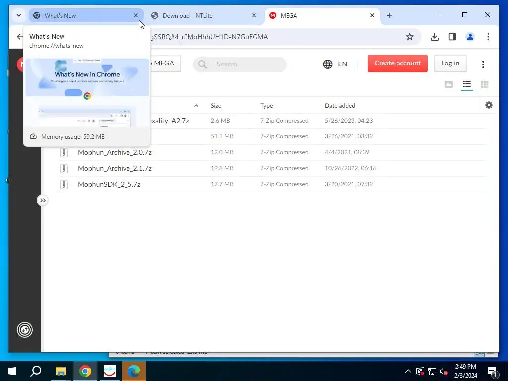Viewport: 508px width, 381px height.
Task: Sort files by Type column
Action: 266,106
